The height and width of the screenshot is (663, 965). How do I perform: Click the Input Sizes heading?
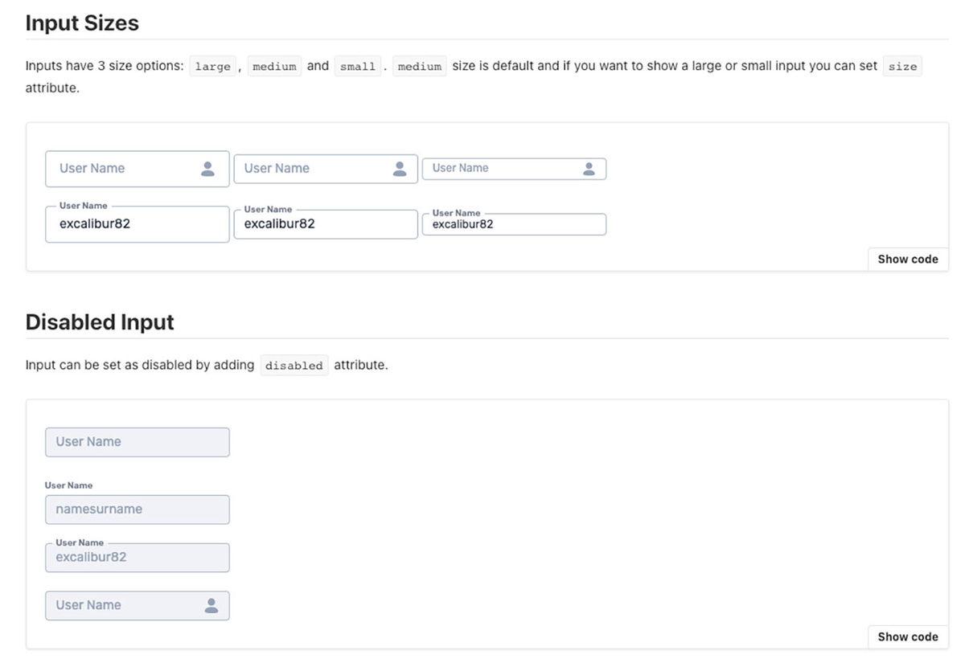(82, 23)
